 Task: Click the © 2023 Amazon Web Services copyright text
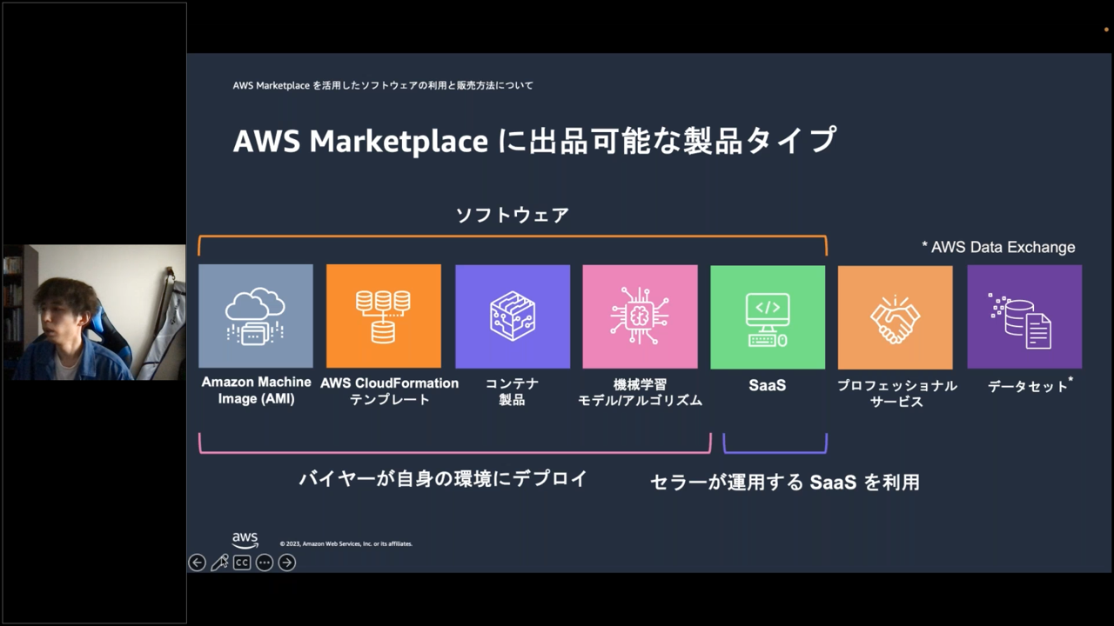coord(346,543)
